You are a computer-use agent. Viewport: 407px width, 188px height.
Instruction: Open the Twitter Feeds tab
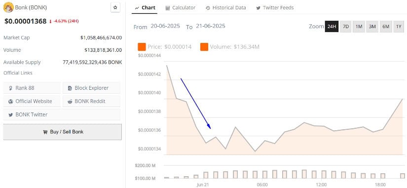[x=275, y=8]
